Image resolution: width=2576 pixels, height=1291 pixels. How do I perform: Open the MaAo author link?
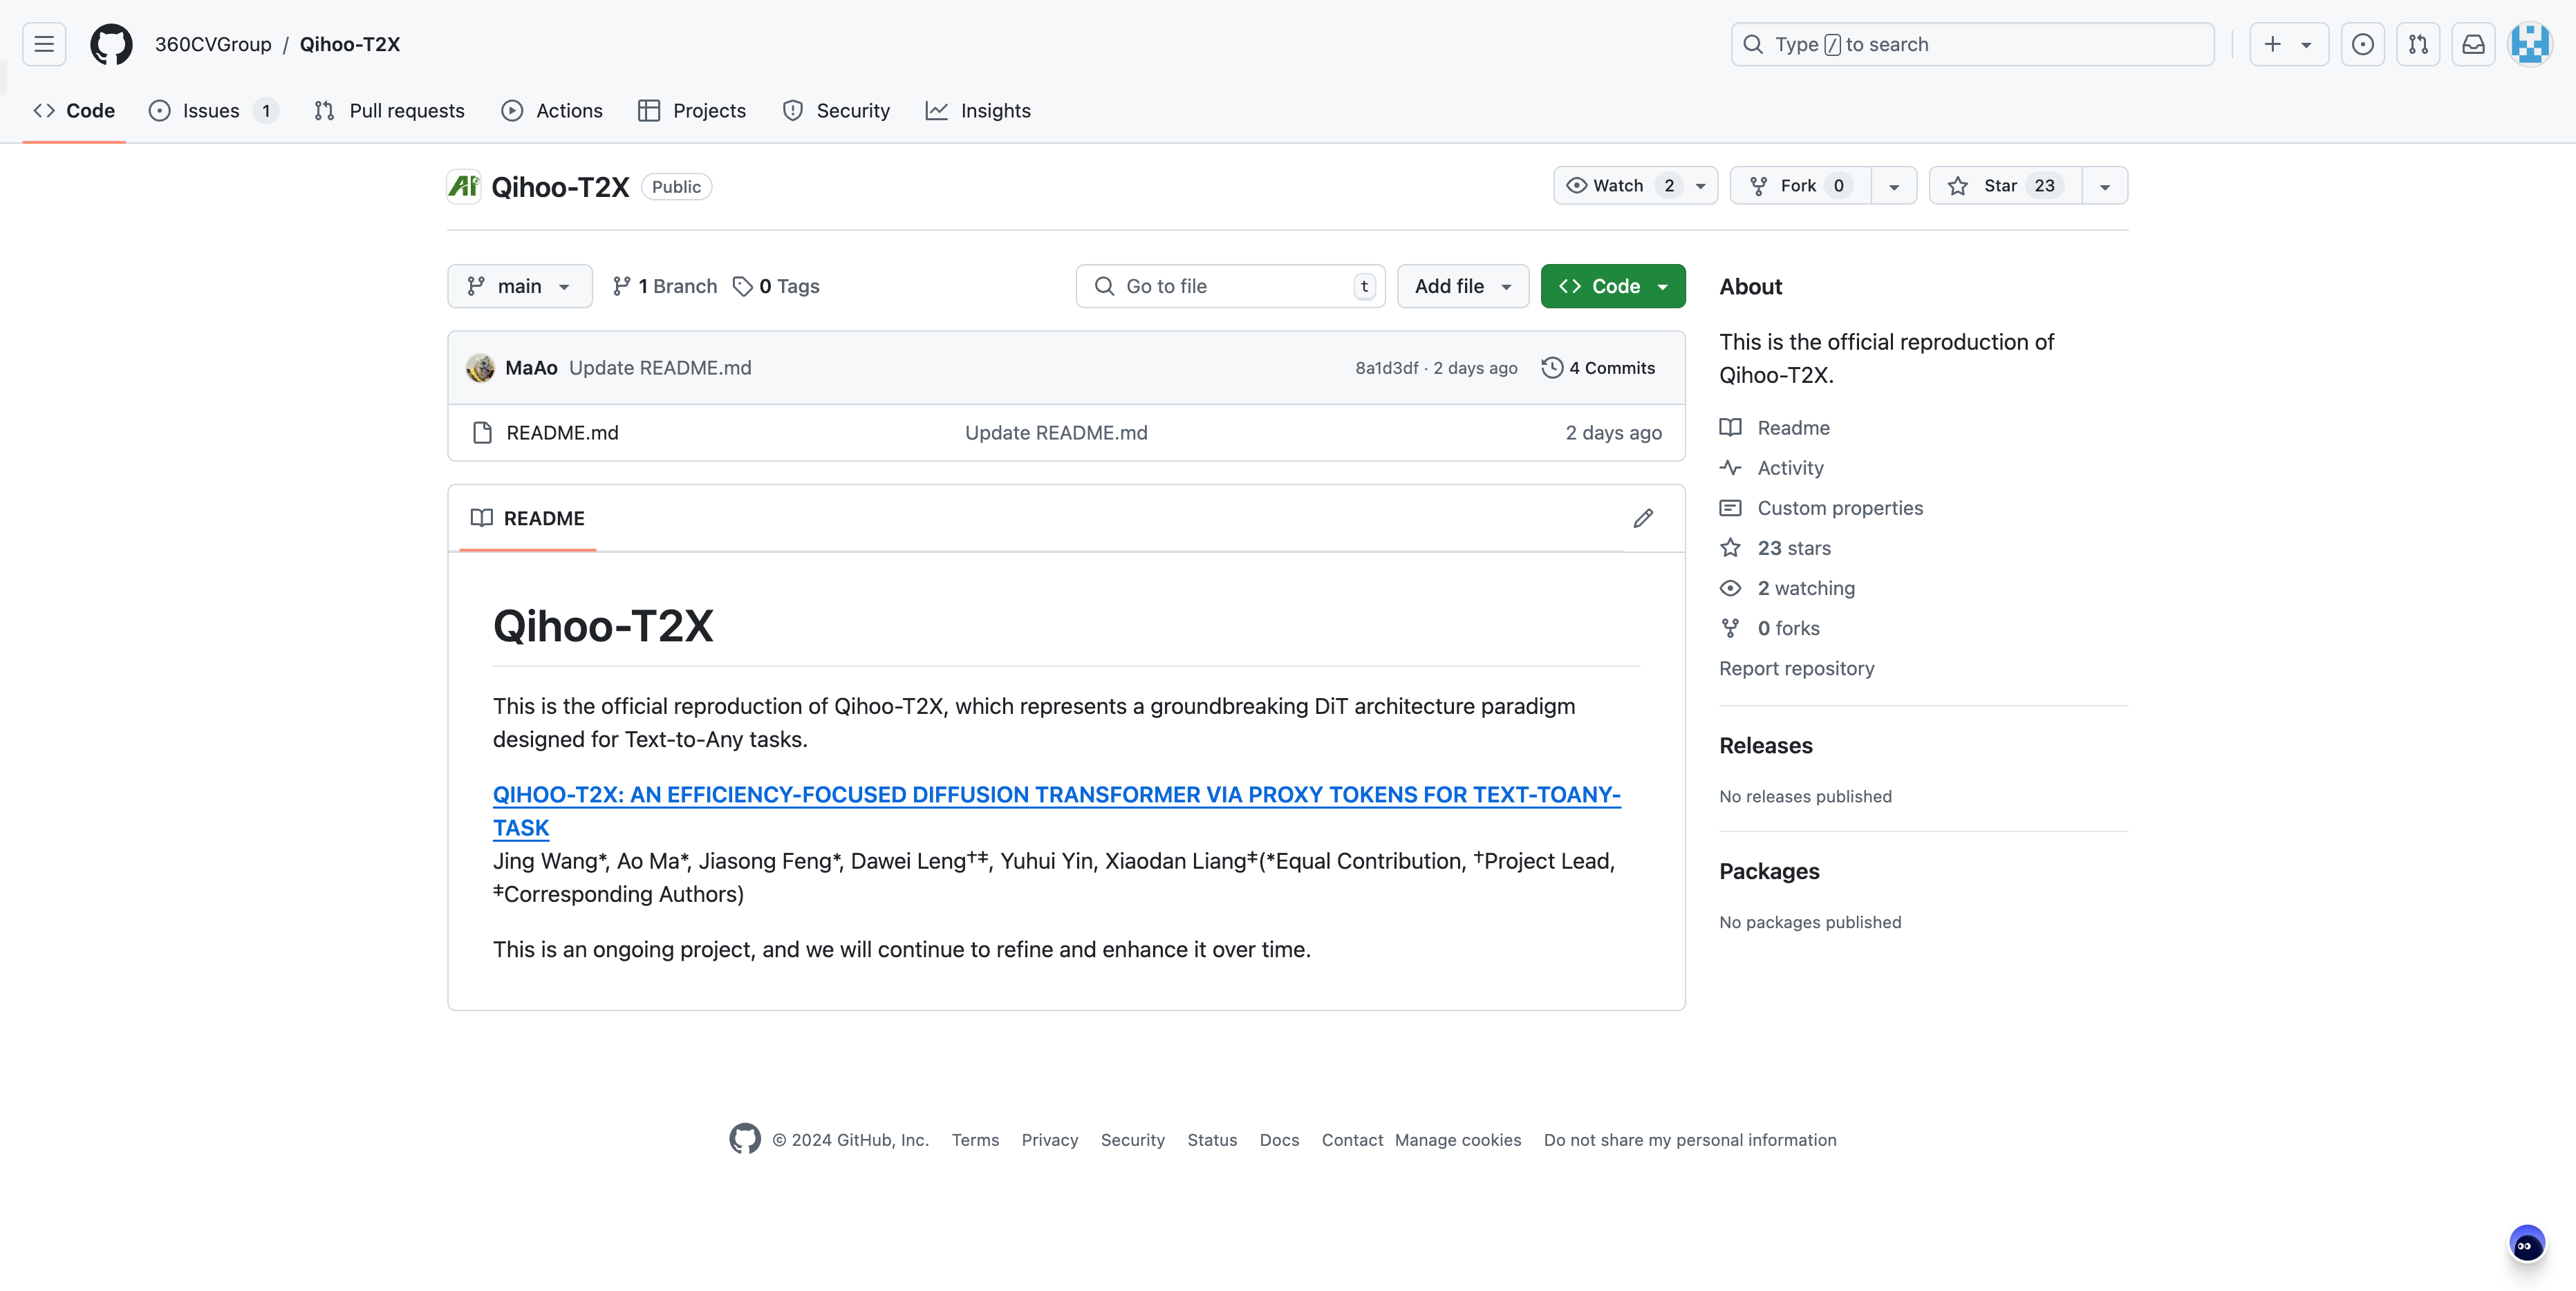531,368
